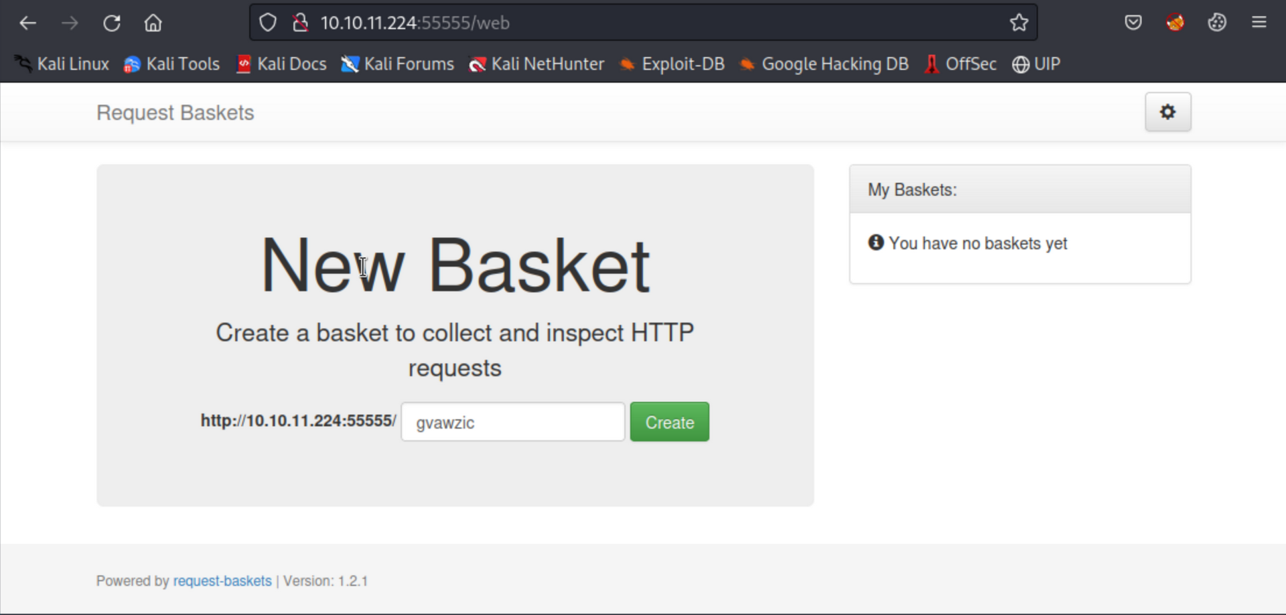Click the browser back arrow

(27, 23)
